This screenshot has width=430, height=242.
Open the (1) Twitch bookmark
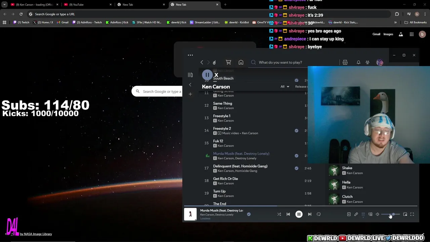pyautogui.click(x=21, y=23)
